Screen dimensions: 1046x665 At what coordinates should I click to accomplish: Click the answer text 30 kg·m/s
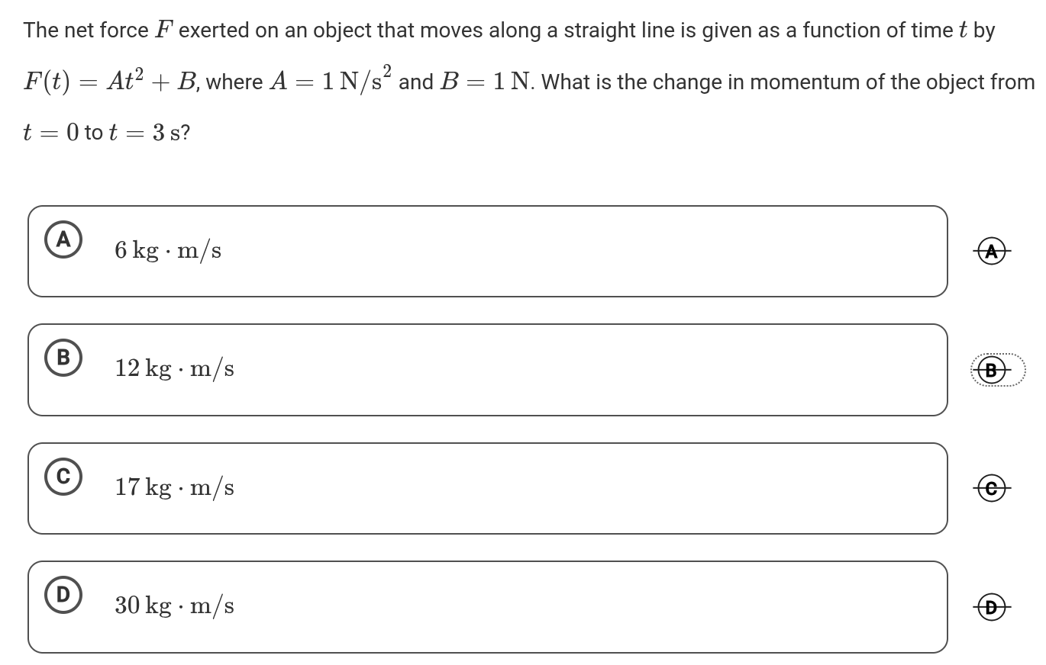click(174, 606)
